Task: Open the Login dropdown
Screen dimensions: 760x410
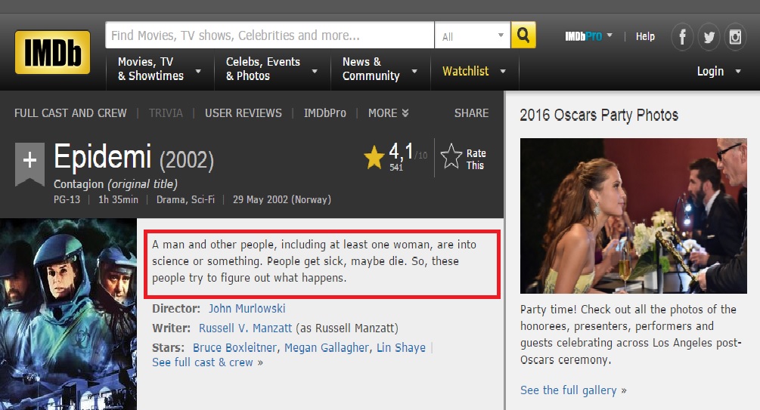Action: coord(719,71)
